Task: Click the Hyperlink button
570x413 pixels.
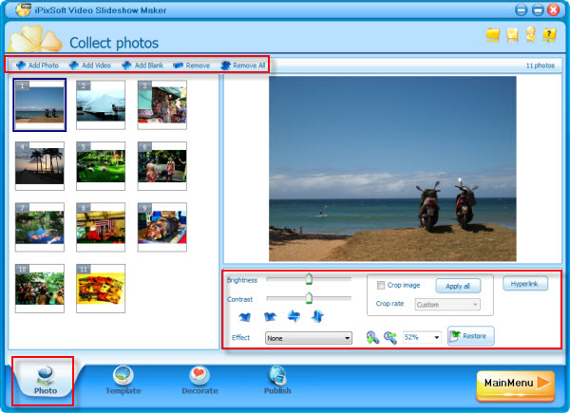Action: tap(525, 284)
